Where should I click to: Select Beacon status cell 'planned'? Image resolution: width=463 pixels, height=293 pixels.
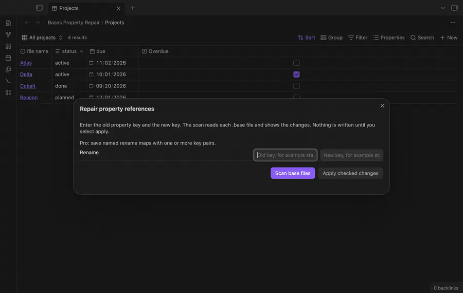point(69,97)
